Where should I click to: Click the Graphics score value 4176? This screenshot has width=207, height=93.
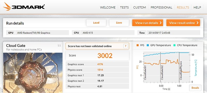100,64
